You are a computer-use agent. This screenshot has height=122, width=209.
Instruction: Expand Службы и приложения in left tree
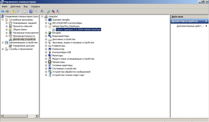pyautogui.click(x=3, y=49)
